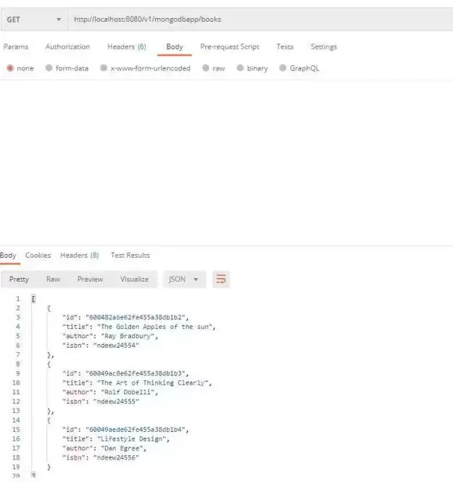
Task: Select the none body type radio
Action: [x=10, y=68]
